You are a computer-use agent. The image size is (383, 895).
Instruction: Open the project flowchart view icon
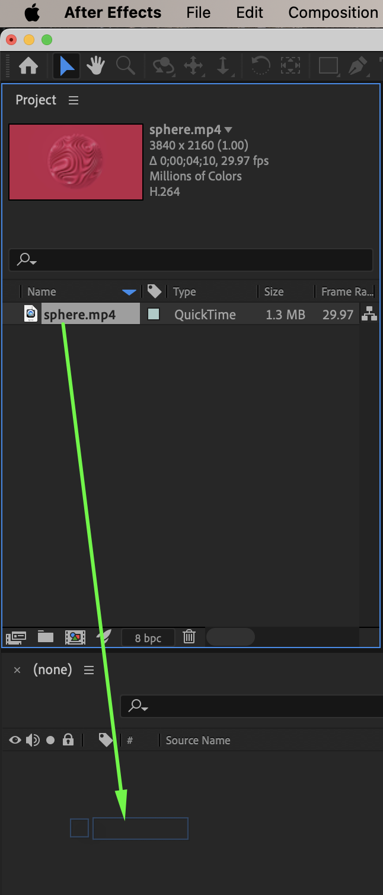370,314
